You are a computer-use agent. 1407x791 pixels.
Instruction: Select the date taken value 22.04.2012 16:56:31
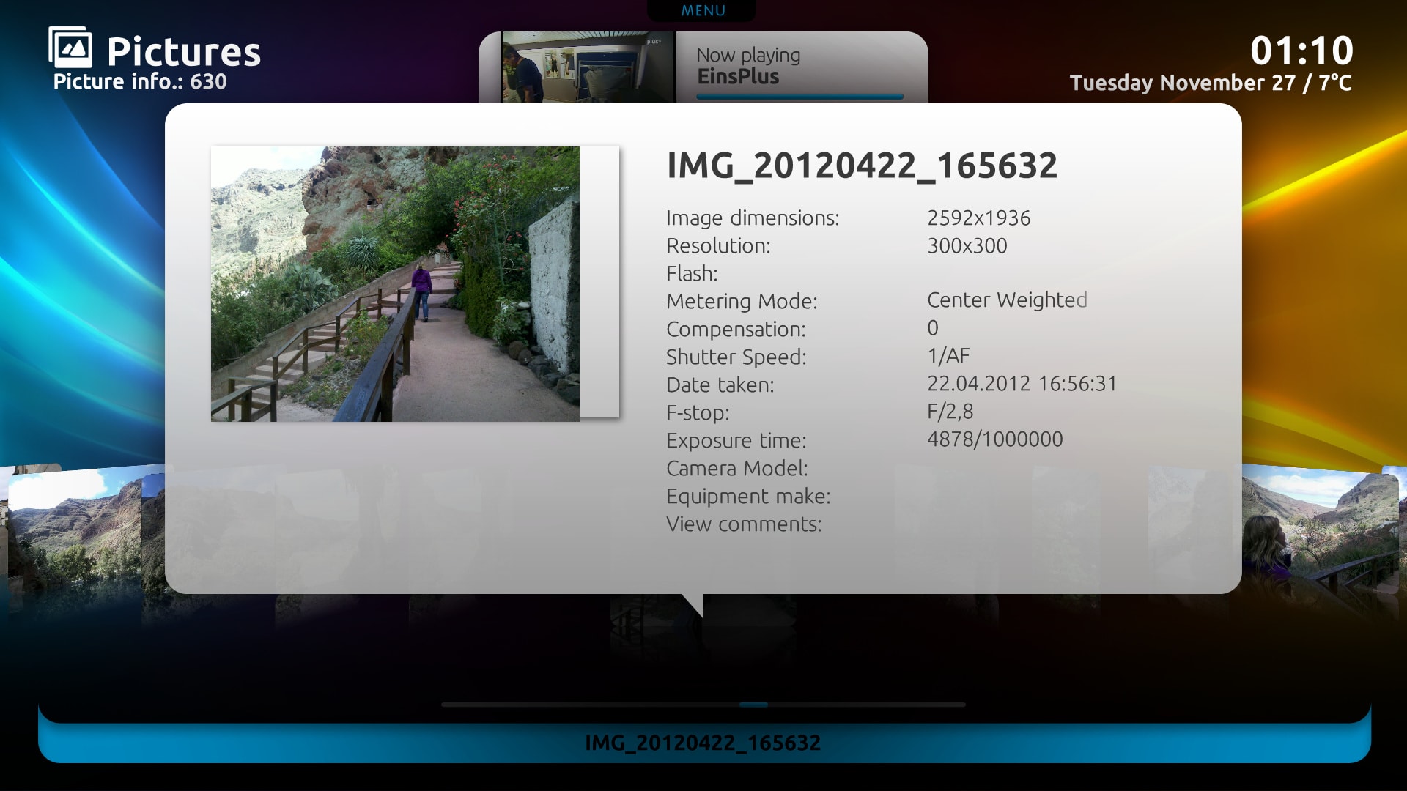[1022, 384]
